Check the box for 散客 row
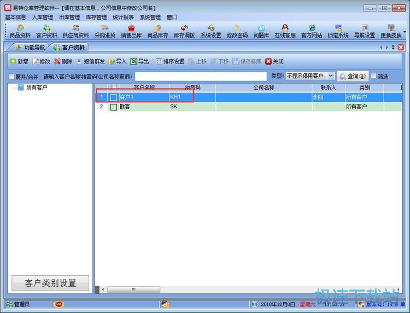This screenshot has height=313, width=410. point(114,107)
